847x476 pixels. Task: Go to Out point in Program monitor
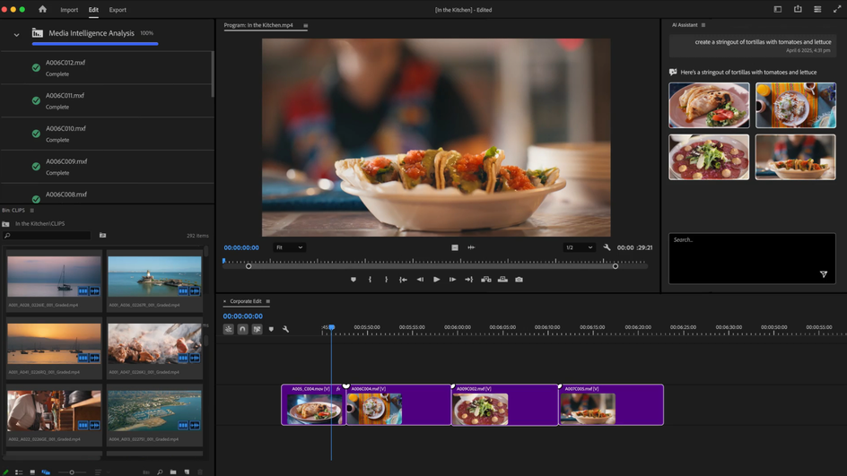coord(469,280)
